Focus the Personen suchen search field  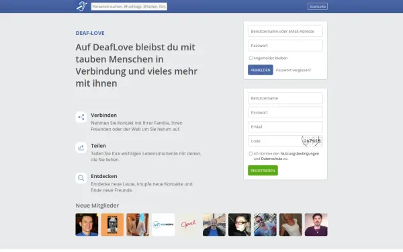129,7
